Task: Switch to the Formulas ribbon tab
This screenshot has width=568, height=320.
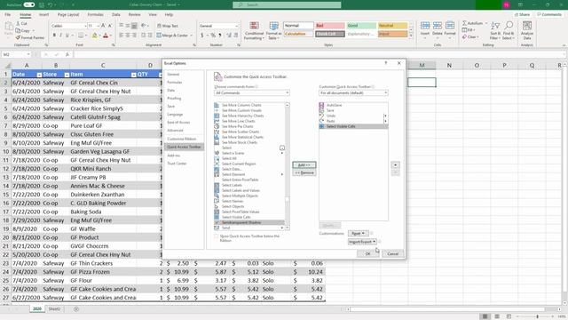Action: (x=95, y=14)
